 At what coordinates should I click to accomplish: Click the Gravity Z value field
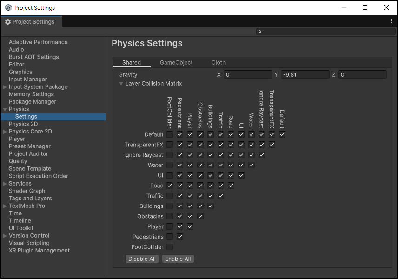click(363, 75)
